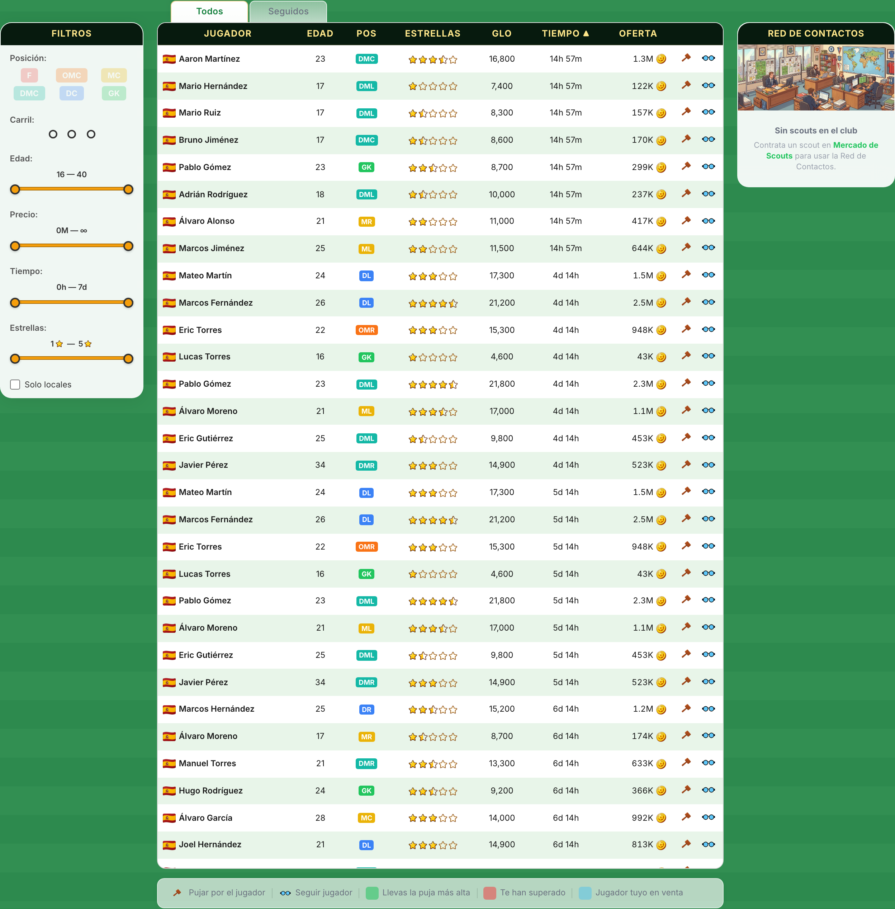
Task: Bid on Javier Pérez with 4d 14h remaining
Action: coord(686,465)
